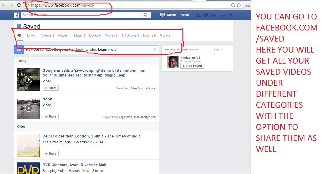326x174 pixels.
Task: Click the browser forward arrow
Action: point(11,5)
